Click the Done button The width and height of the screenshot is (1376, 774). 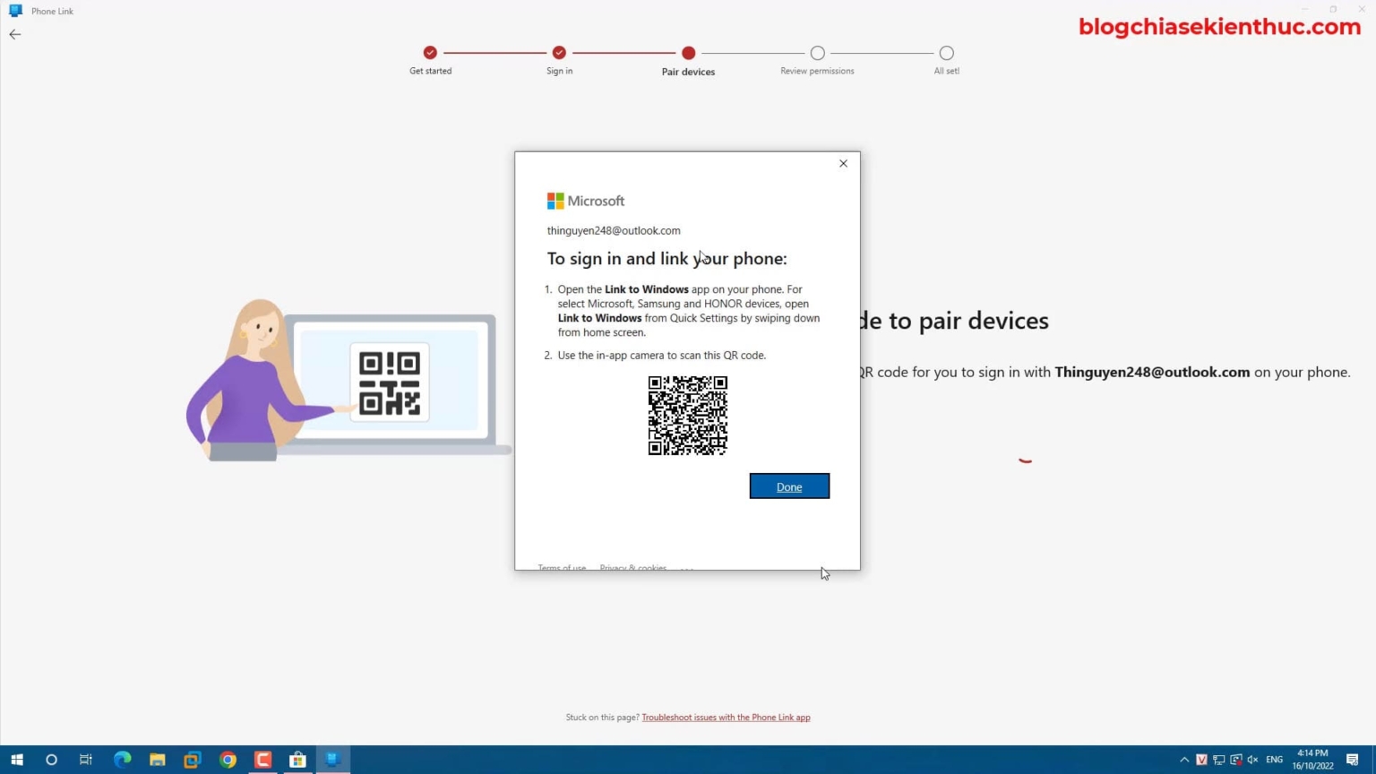(x=788, y=486)
